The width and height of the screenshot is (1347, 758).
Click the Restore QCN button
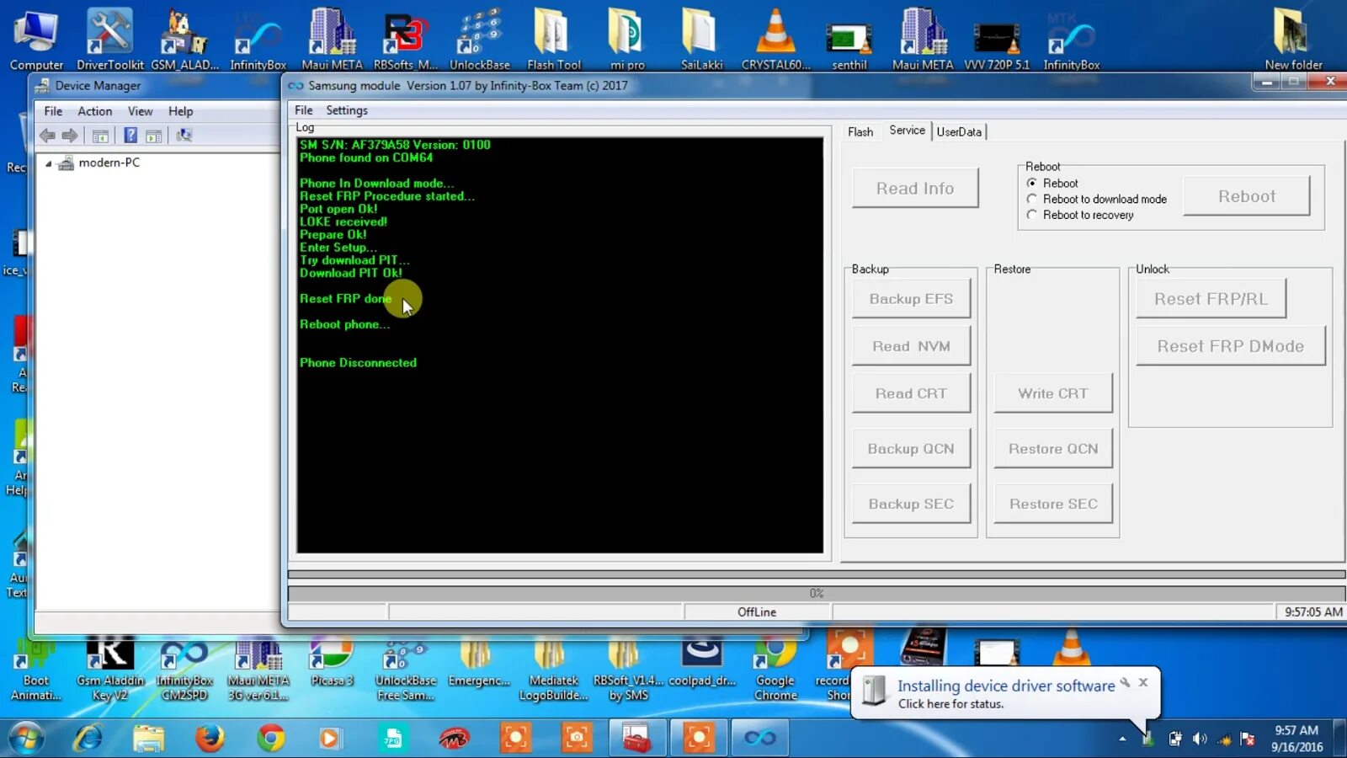click(1053, 449)
